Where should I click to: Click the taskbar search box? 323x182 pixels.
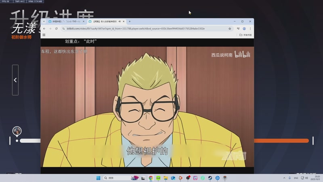[121, 178]
